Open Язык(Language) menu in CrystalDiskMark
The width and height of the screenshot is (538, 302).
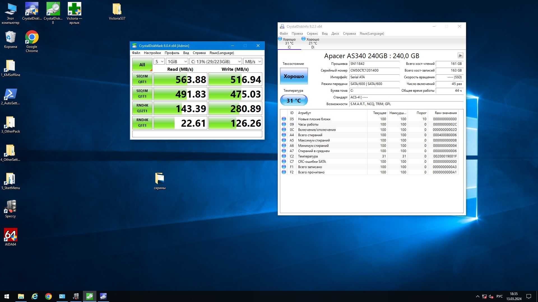click(221, 53)
